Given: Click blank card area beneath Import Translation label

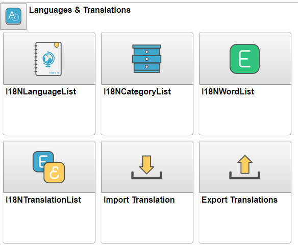Looking at the screenshot, I should pyautogui.click(x=147, y=224).
